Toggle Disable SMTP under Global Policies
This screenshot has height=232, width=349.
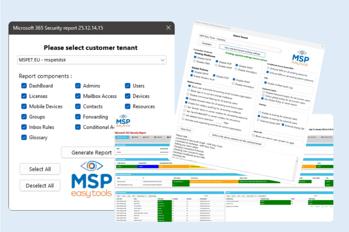(x=192, y=71)
